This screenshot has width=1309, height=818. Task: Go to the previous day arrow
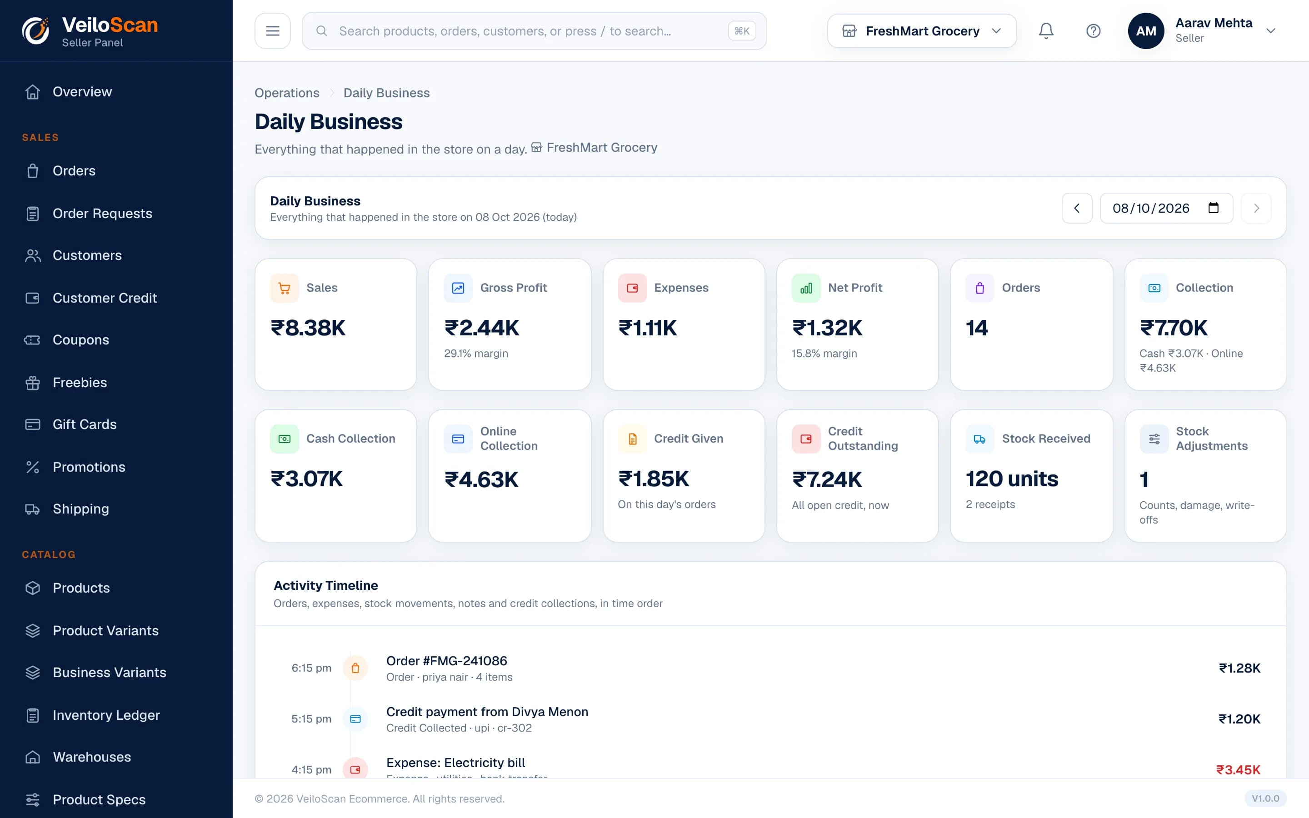click(x=1076, y=208)
